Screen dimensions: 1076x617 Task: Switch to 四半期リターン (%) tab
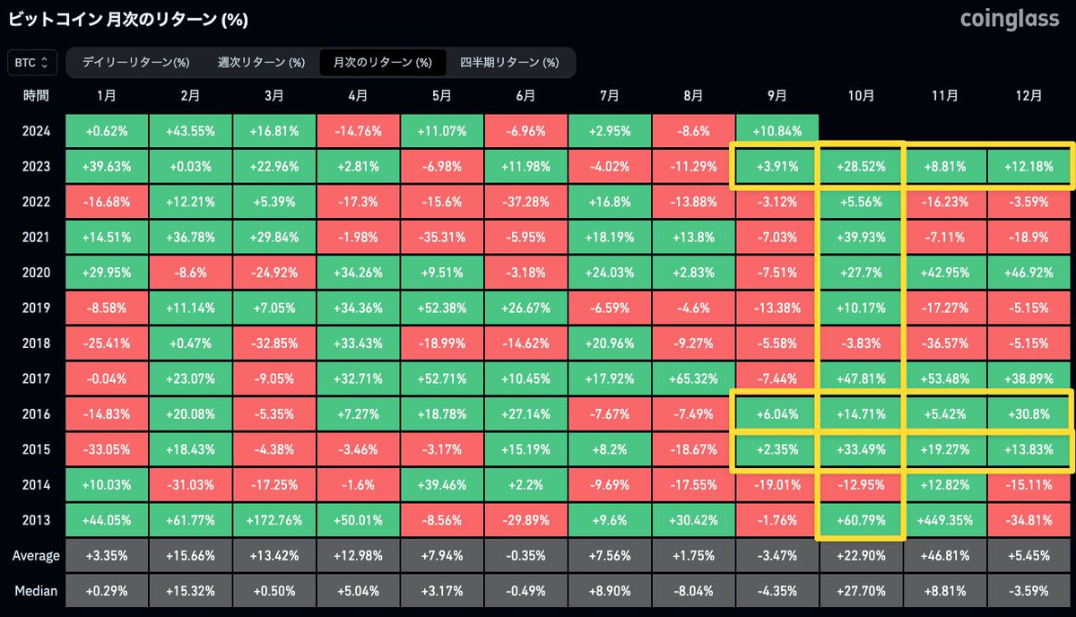(509, 63)
